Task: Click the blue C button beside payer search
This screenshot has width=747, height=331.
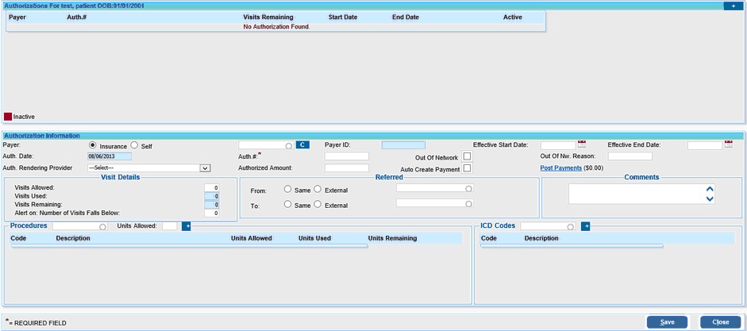Action: tap(302, 145)
